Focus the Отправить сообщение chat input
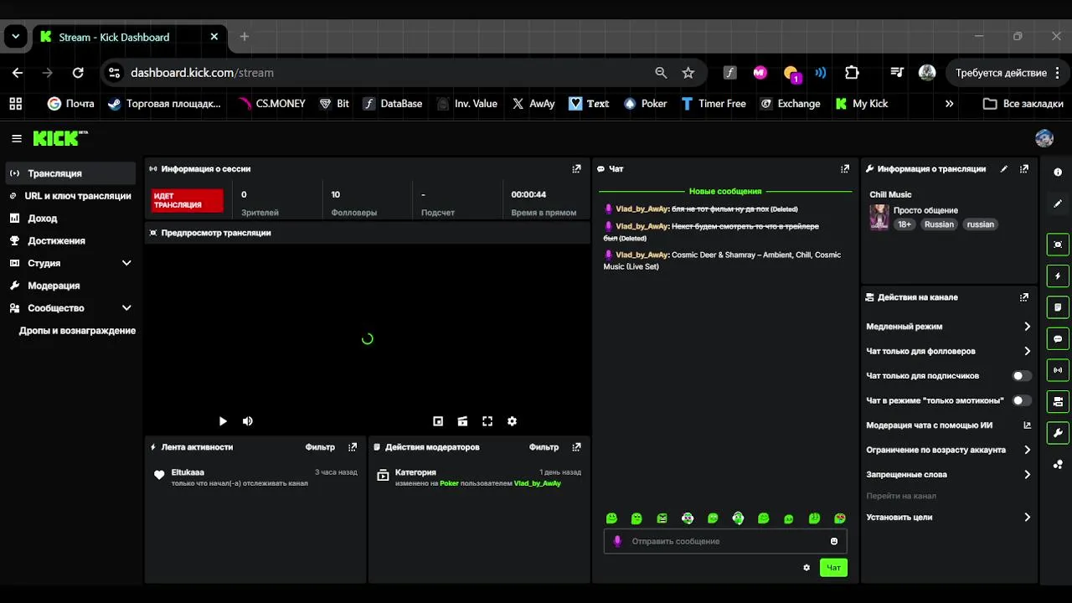 coord(725,541)
